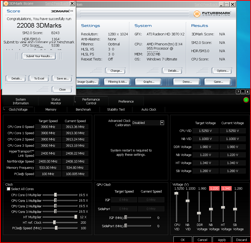Click DDR Voltage target field 1.980 V
This screenshot has width=251, height=243.
point(205,147)
